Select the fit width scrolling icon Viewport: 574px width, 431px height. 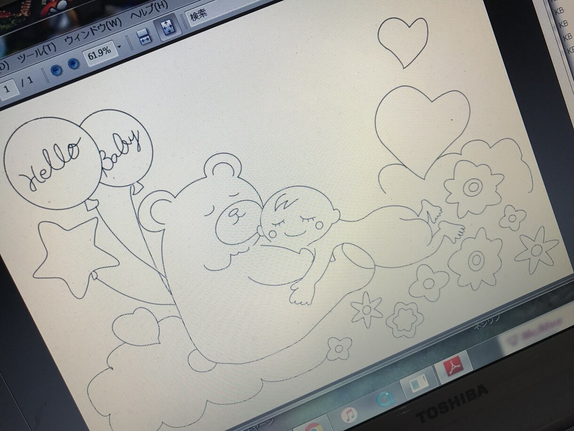pos(144,38)
